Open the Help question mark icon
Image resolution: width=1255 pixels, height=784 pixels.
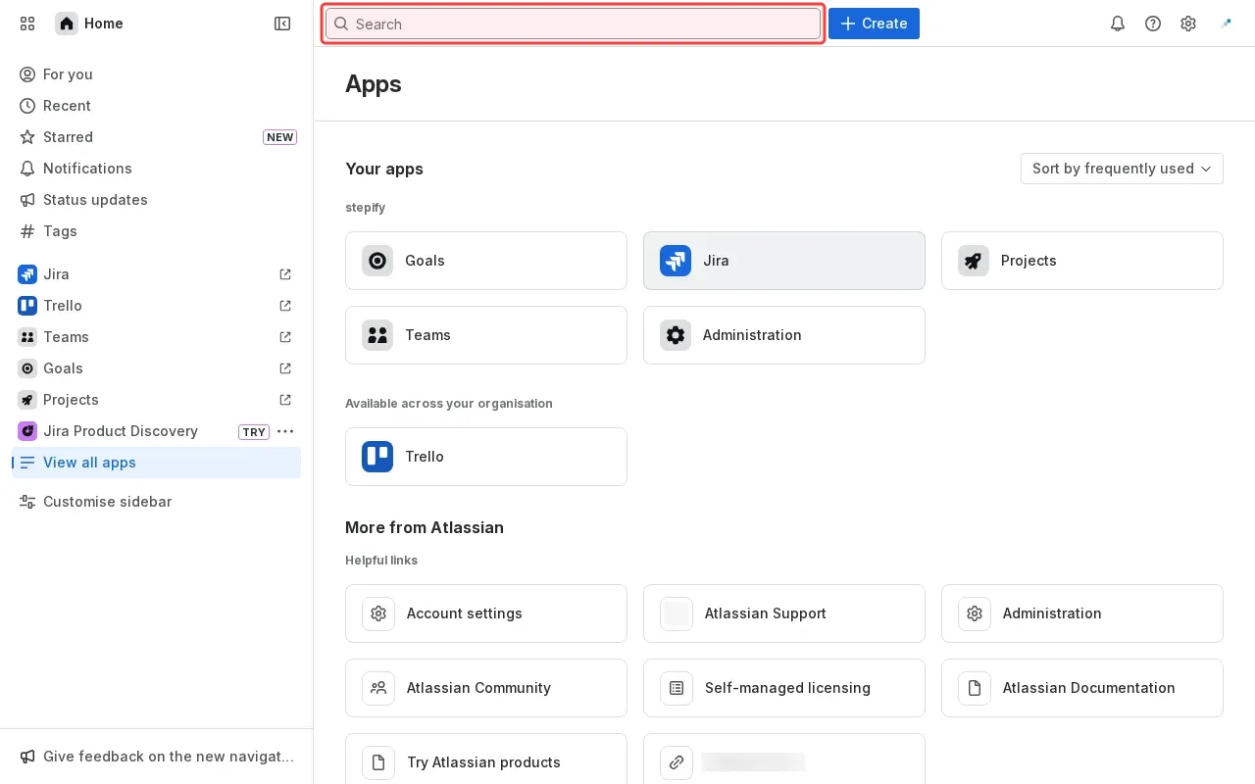tap(1153, 24)
